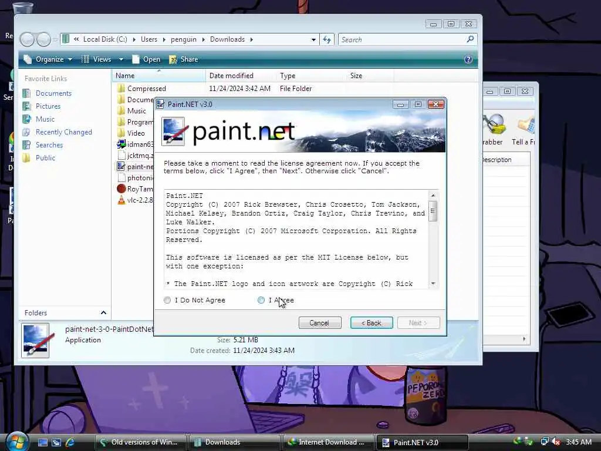Screen dimensions: 601x451
Task: Sort by Type column header
Action: coord(312,76)
